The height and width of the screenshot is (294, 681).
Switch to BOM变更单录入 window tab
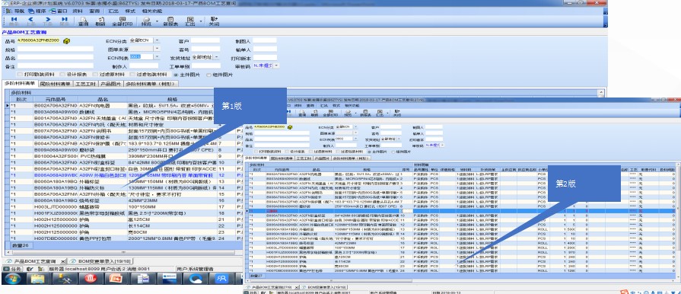click(x=101, y=261)
